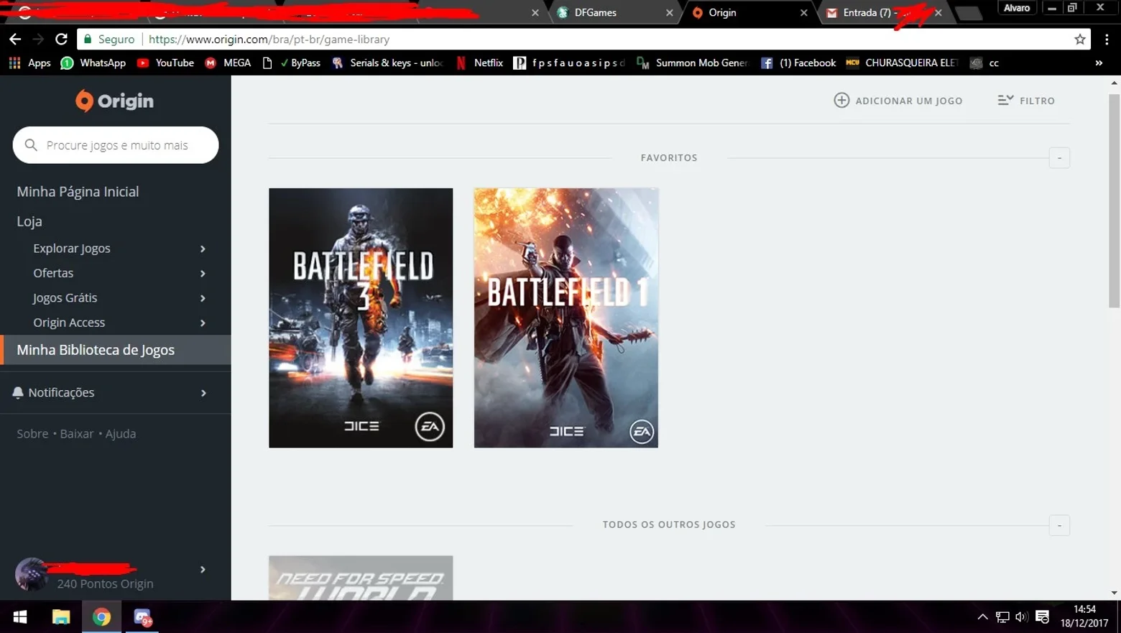Open the Battlefield 3 game tile

tap(361, 318)
